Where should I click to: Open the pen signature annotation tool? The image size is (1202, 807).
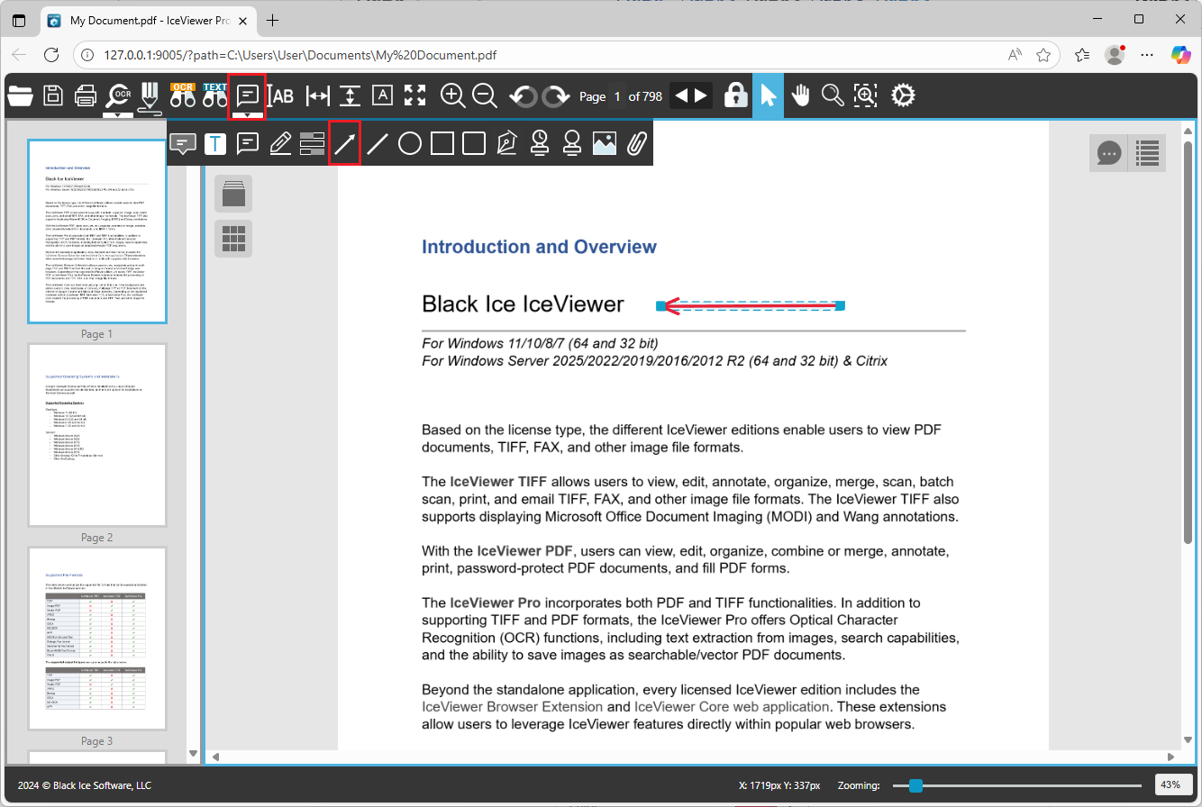click(x=506, y=143)
